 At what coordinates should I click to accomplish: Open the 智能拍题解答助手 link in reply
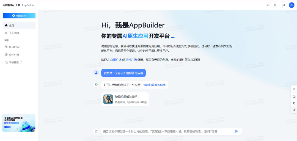pos(154,85)
